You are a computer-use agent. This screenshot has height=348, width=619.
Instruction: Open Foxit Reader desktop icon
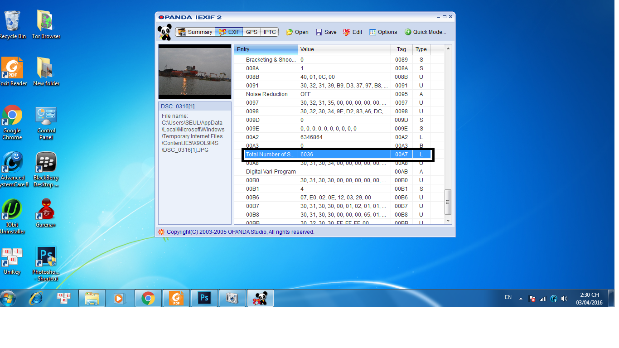12,72
